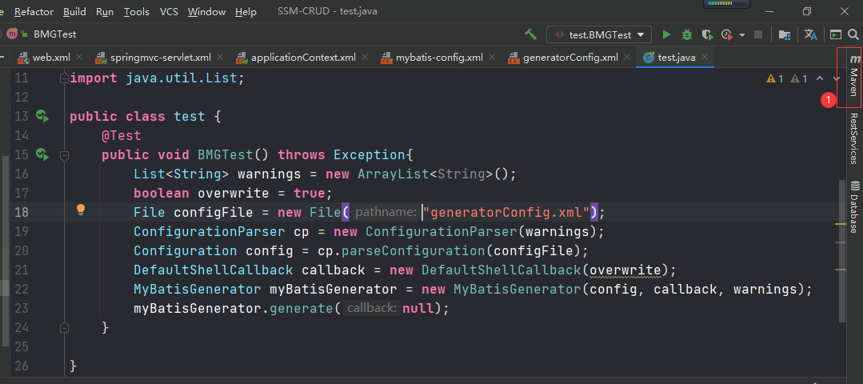The width and height of the screenshot is (863, 384).
Task: Open the Run menu
Action: [105, 11]
